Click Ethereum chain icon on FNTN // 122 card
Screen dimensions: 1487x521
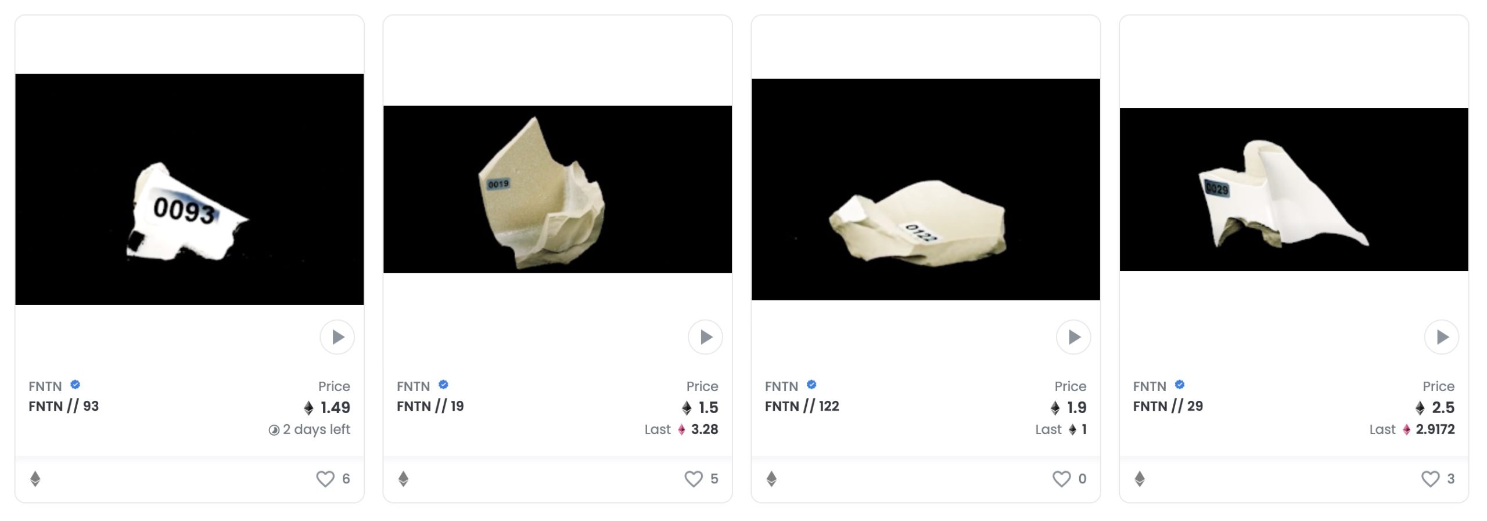pyautogui.click(x=772, y=479)
